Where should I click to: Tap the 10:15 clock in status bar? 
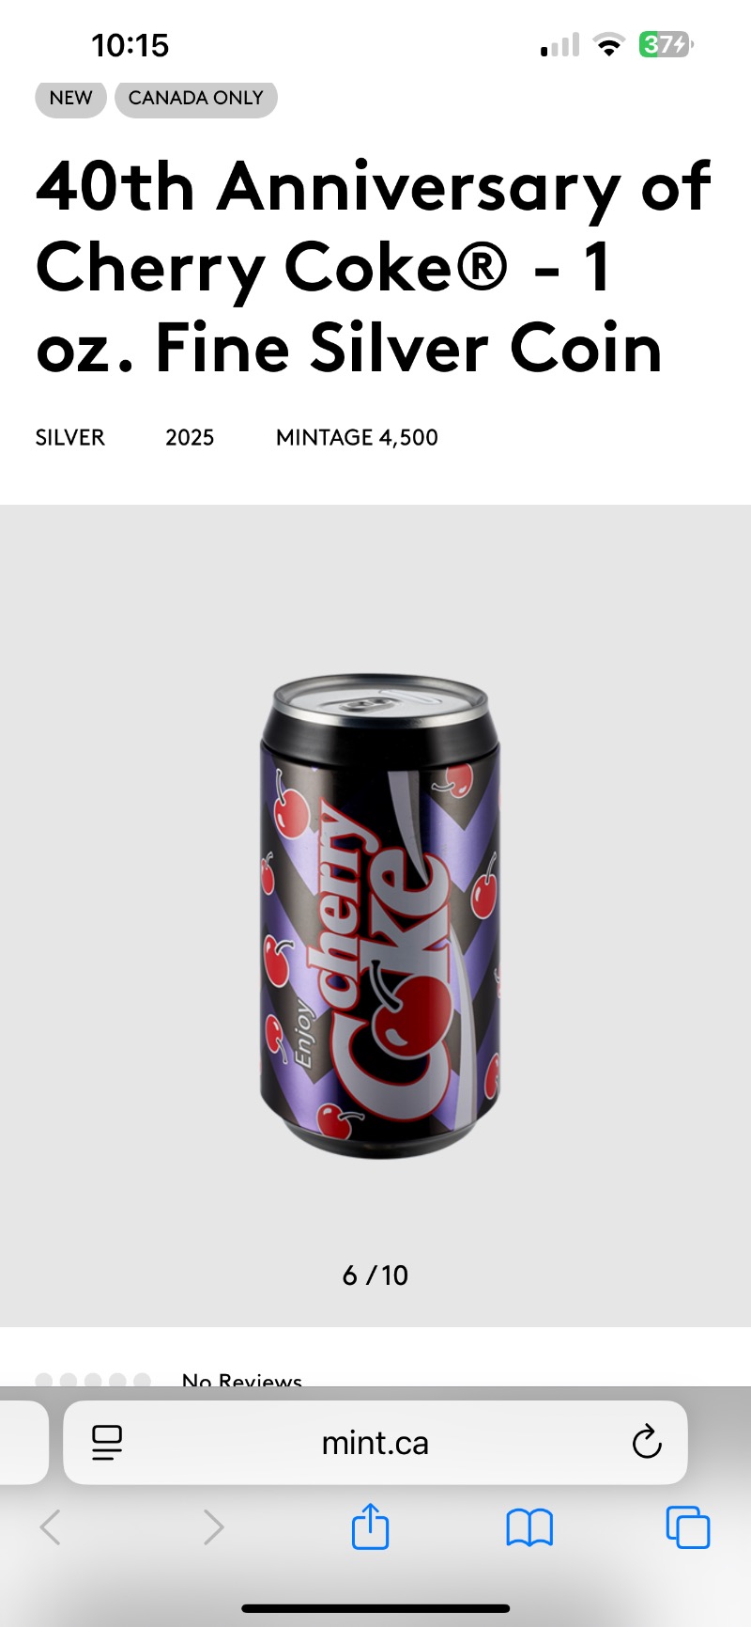(130, 45)
